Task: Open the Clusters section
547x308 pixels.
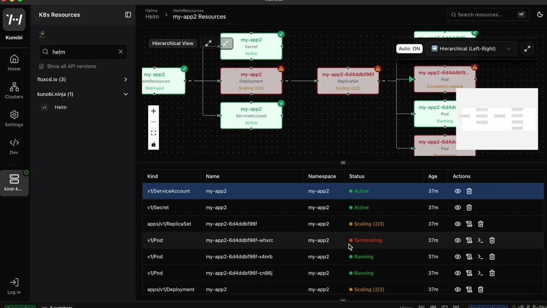Action: pos(14,90)
